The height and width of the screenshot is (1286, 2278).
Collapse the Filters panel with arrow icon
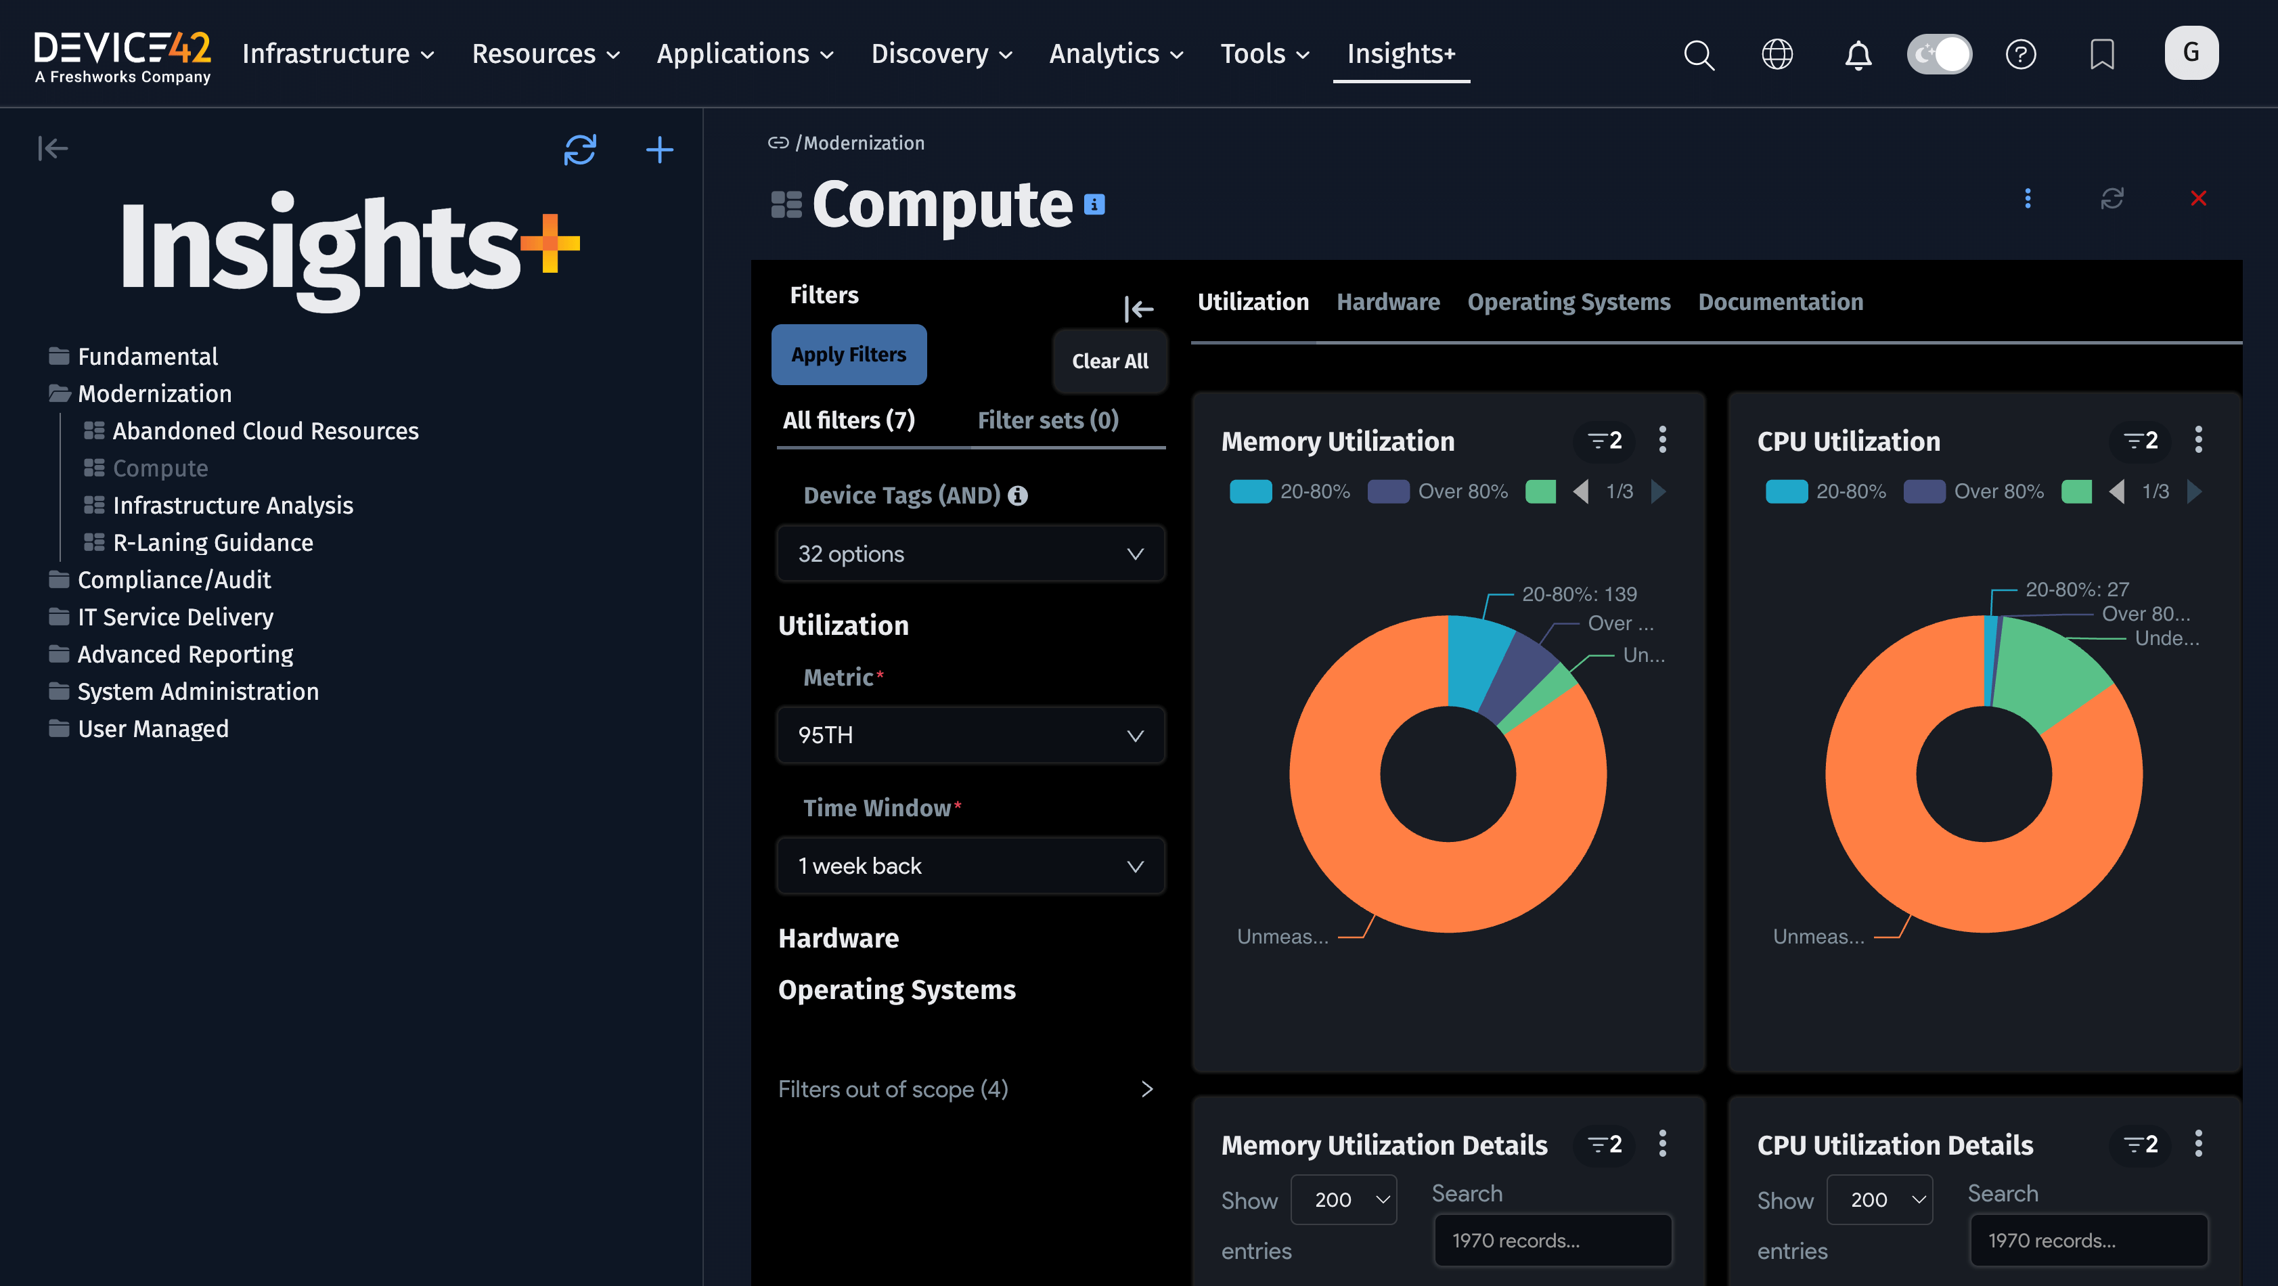pos(1138,309)
